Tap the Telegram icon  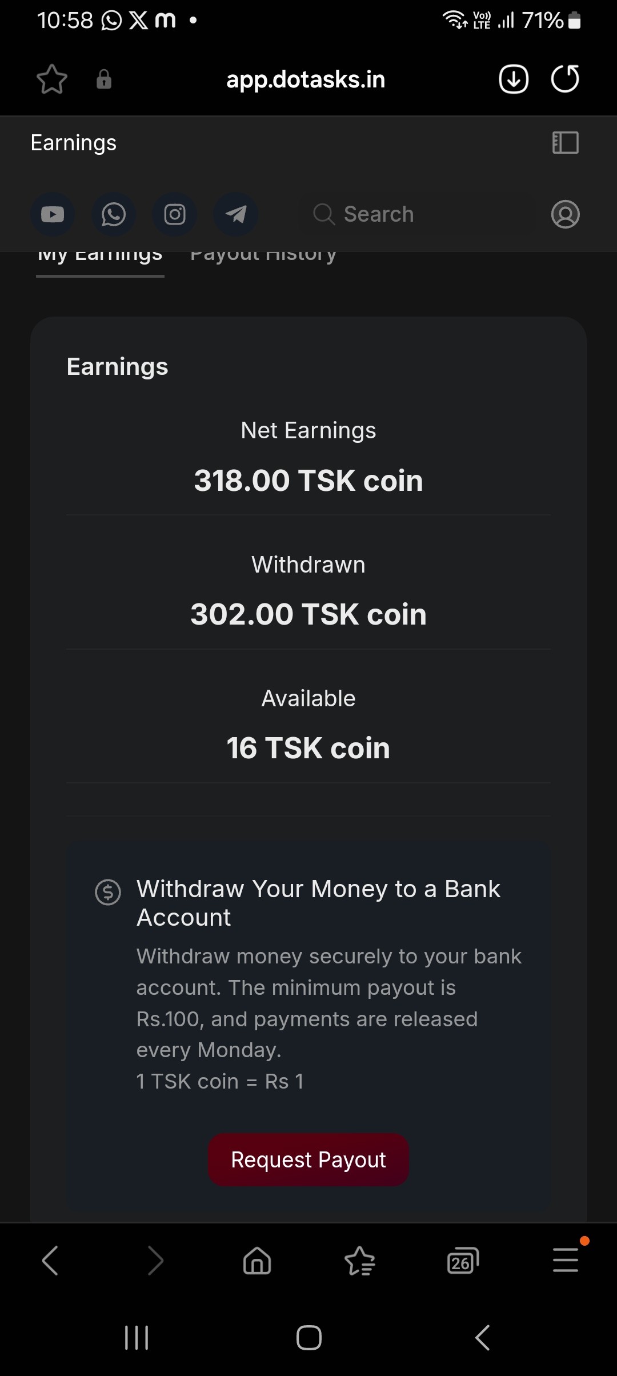pos(236,214)
